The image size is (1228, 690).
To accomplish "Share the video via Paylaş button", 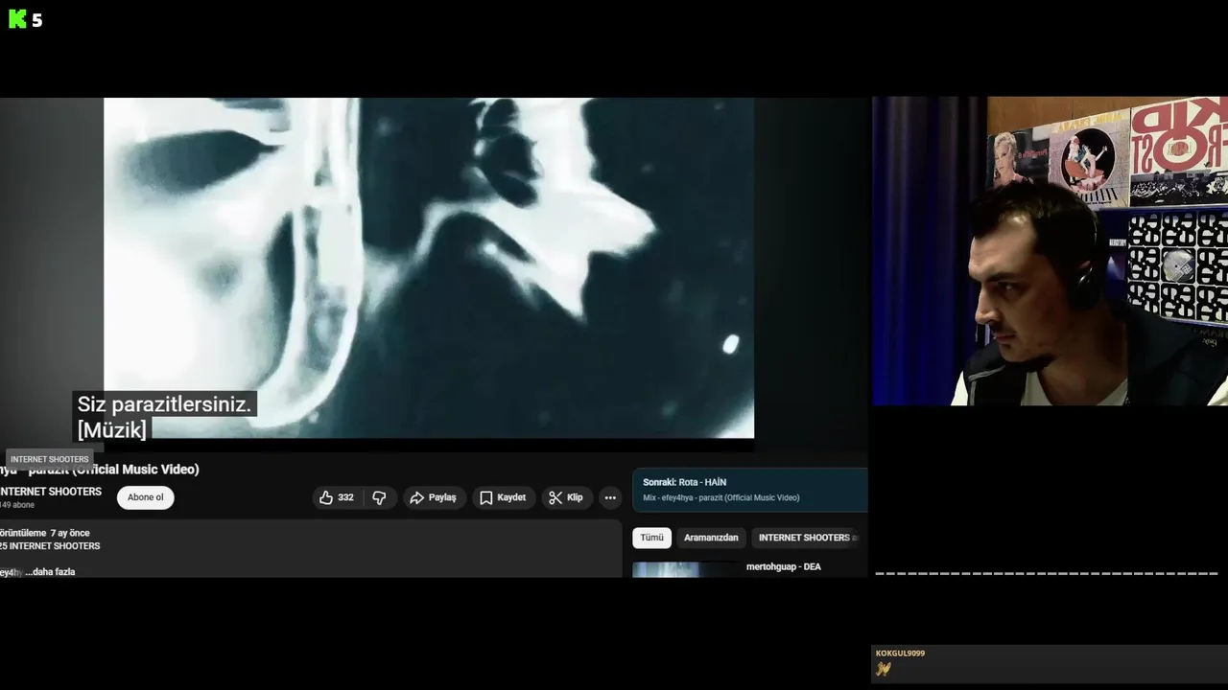I will tap(434, 497).
